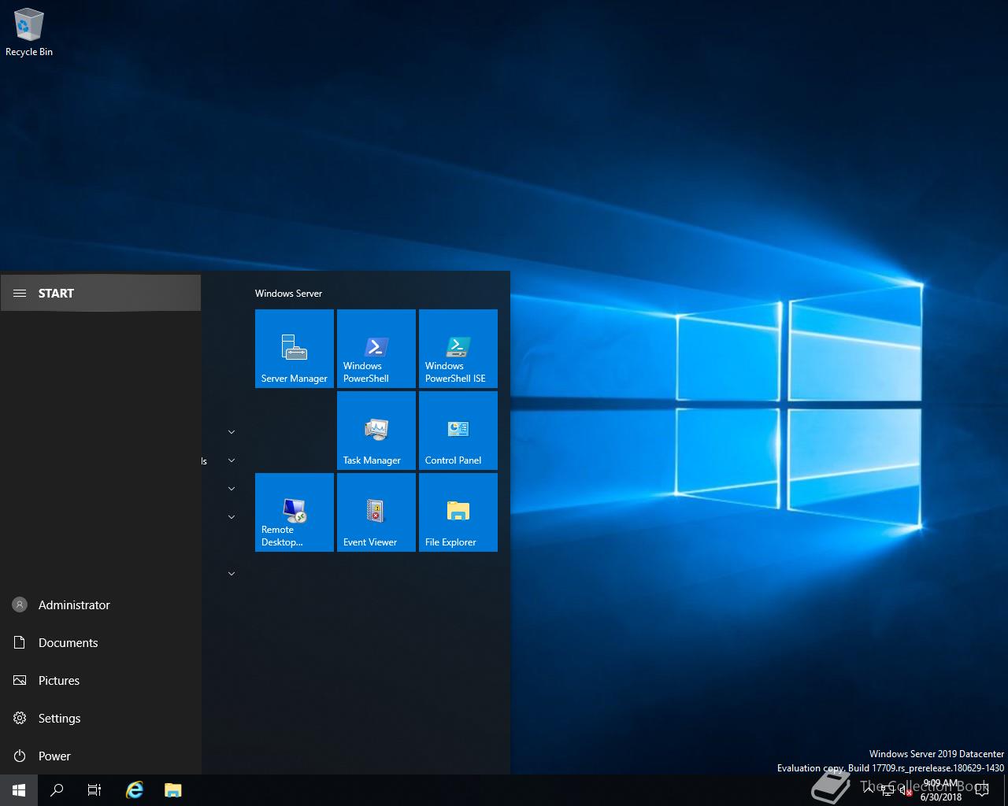1008x806 pixels.
Task: Open the Remote Desktop Connection tile
Action: (x=295, y=512)
